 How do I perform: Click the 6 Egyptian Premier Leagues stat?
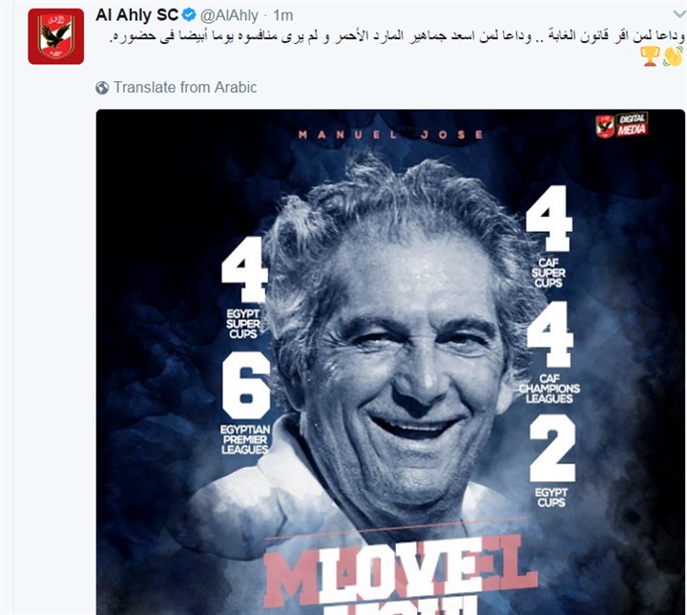(245, 403)
